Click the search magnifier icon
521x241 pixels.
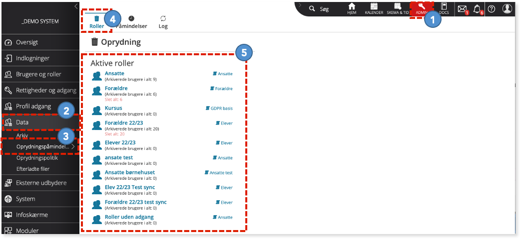pos(312,9)
